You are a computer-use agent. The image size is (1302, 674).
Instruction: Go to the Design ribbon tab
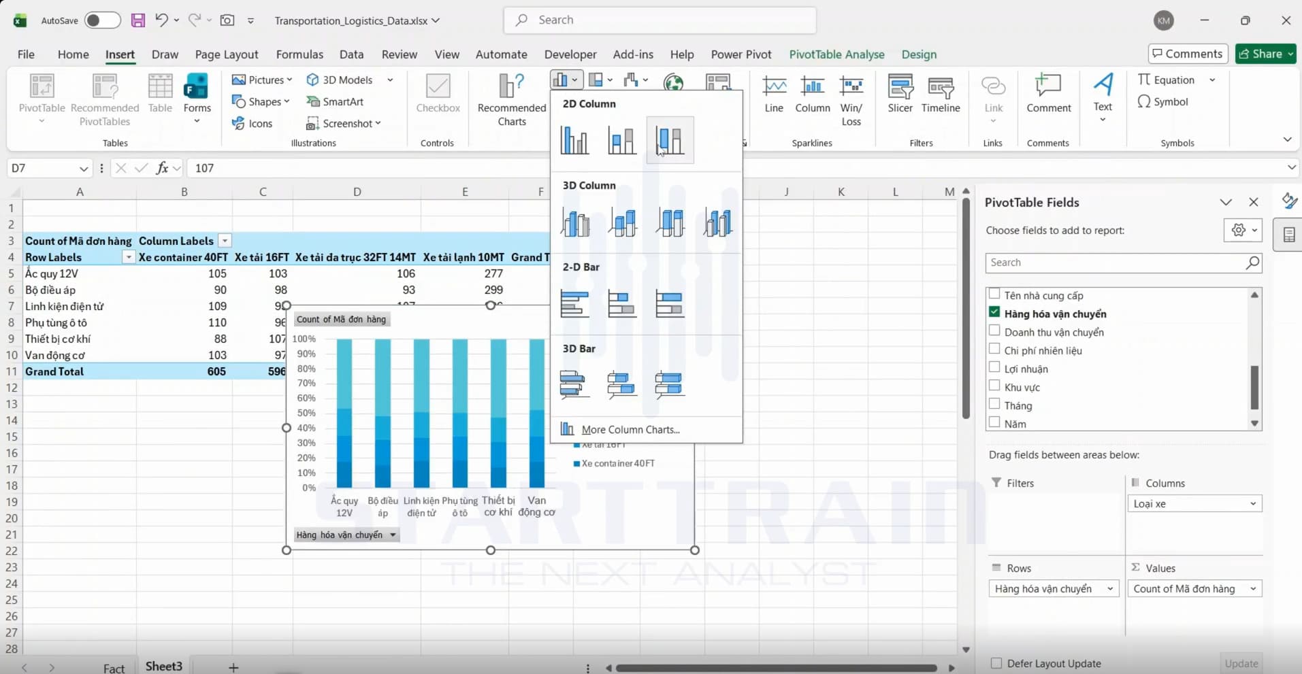pos(919,54)
